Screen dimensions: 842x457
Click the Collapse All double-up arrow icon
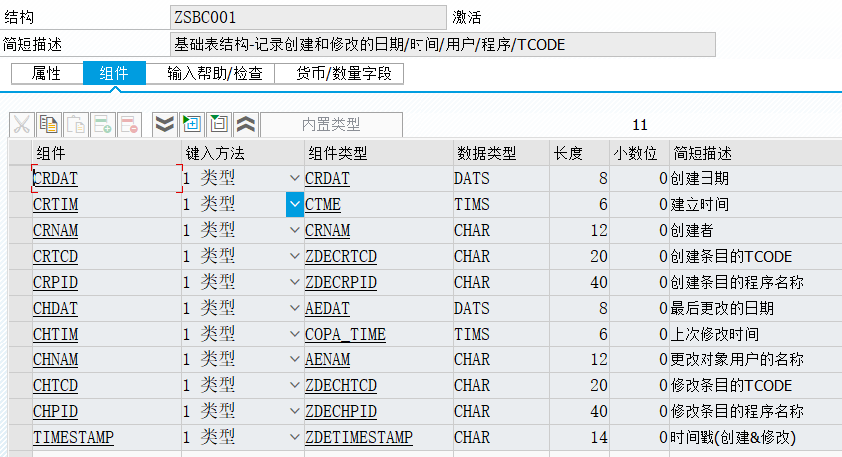click(246, 124)
